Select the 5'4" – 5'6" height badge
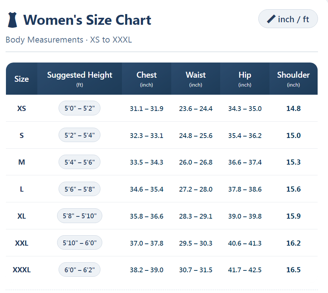The height and width of the screenshot is (293, 328). pos(79,162)
